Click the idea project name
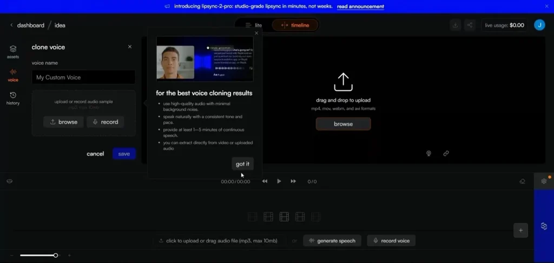The image size is (554, 263). [x=60, y=25]
